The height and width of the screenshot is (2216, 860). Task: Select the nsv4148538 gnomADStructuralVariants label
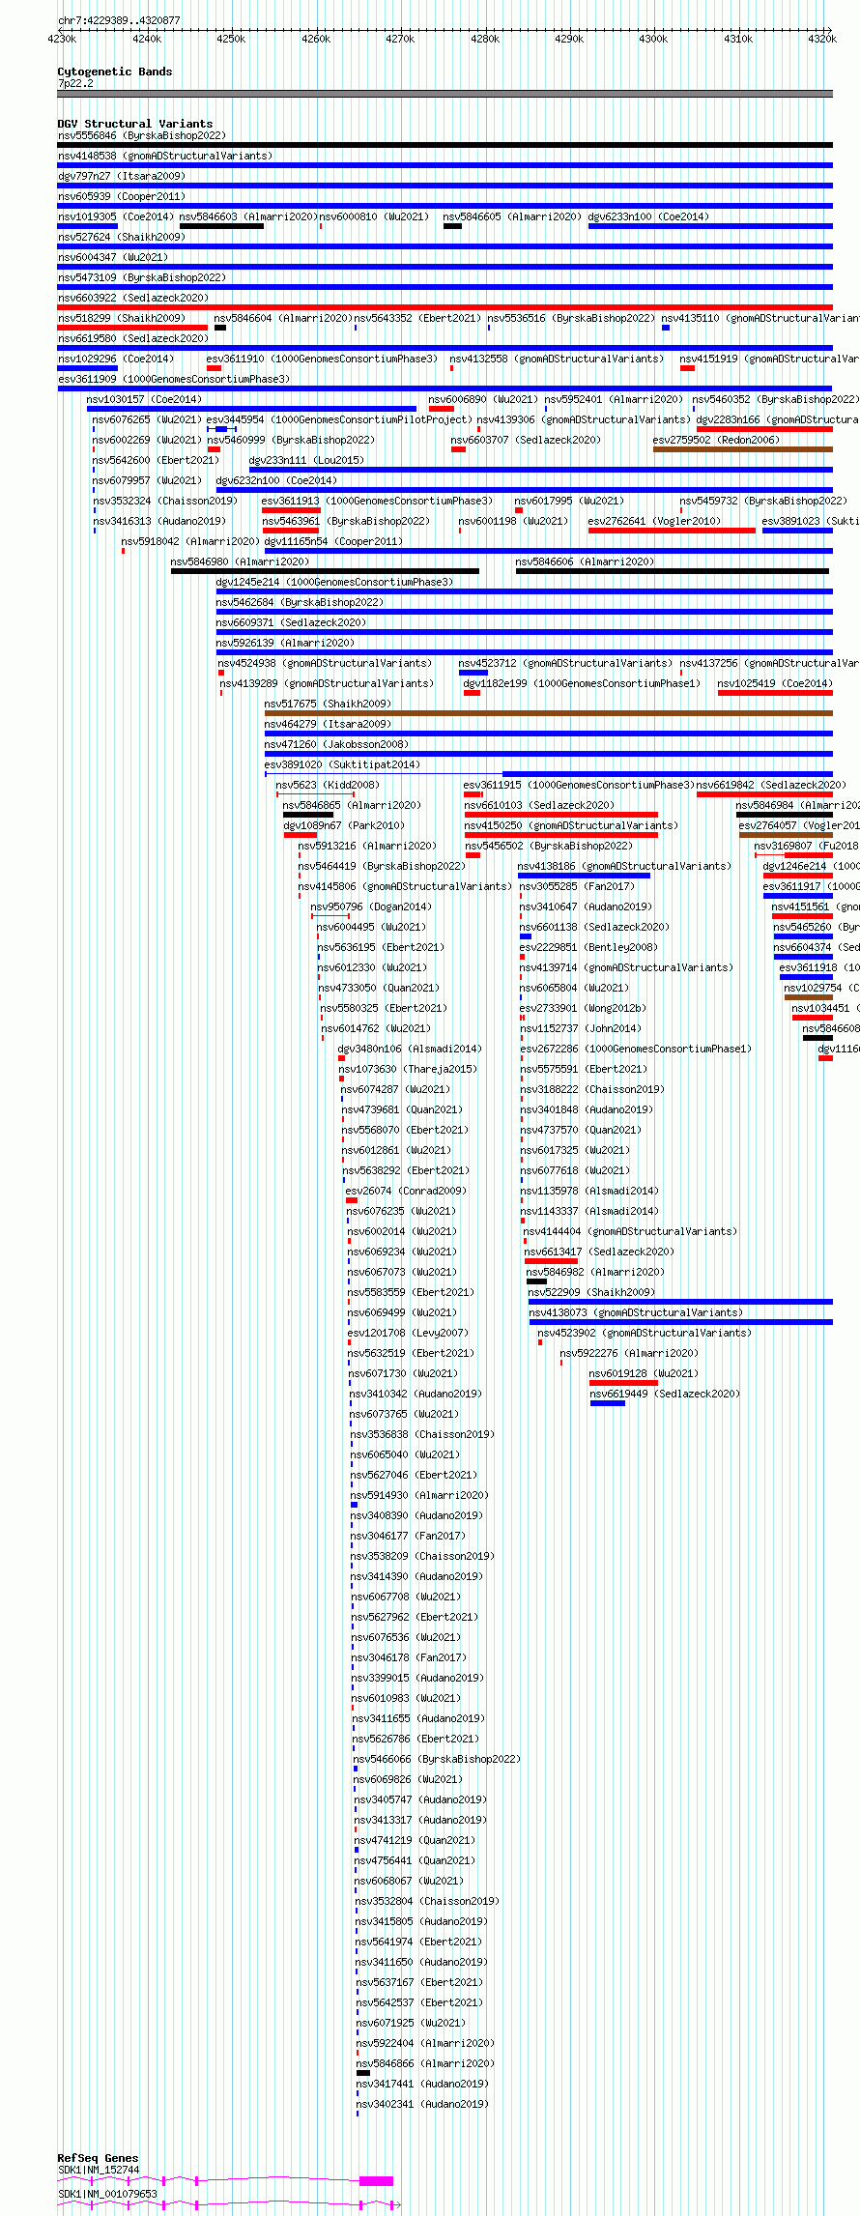click(x=164, y=157)
